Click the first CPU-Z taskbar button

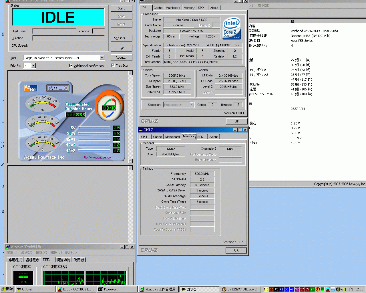coord(35,289)
